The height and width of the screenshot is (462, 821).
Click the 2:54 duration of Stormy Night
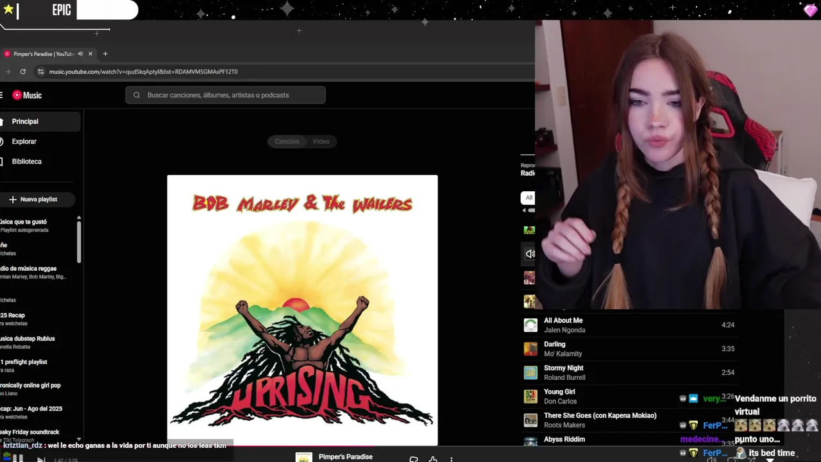(x=728, y=373)
